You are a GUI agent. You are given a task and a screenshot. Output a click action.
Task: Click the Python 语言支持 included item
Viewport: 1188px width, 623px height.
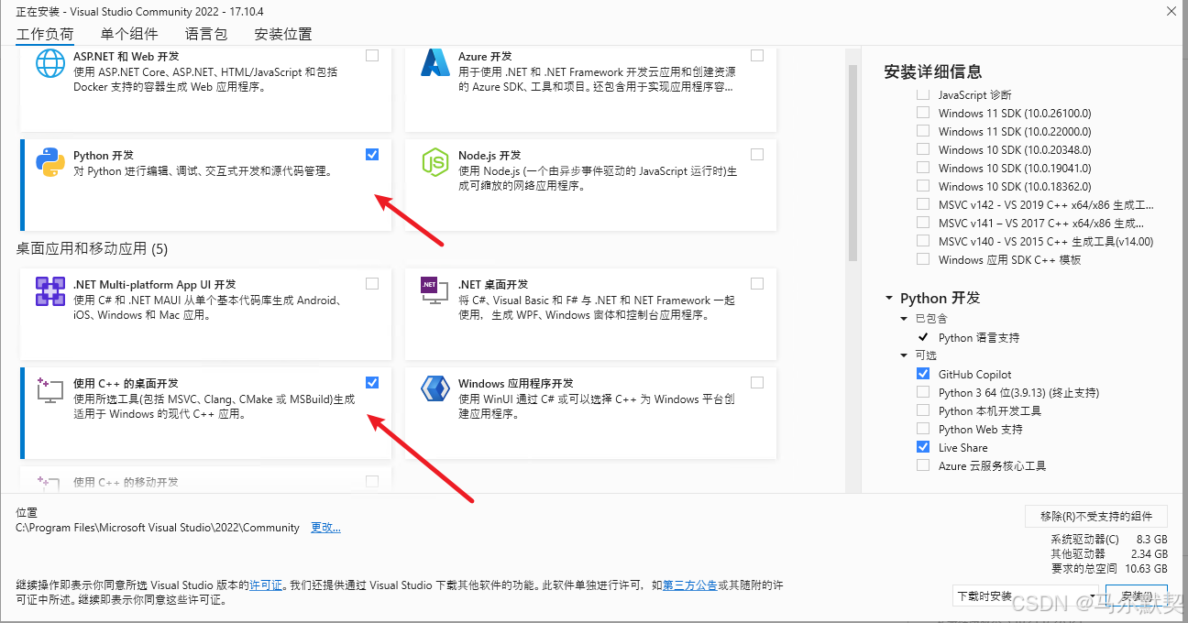click(x=979, y=337)
